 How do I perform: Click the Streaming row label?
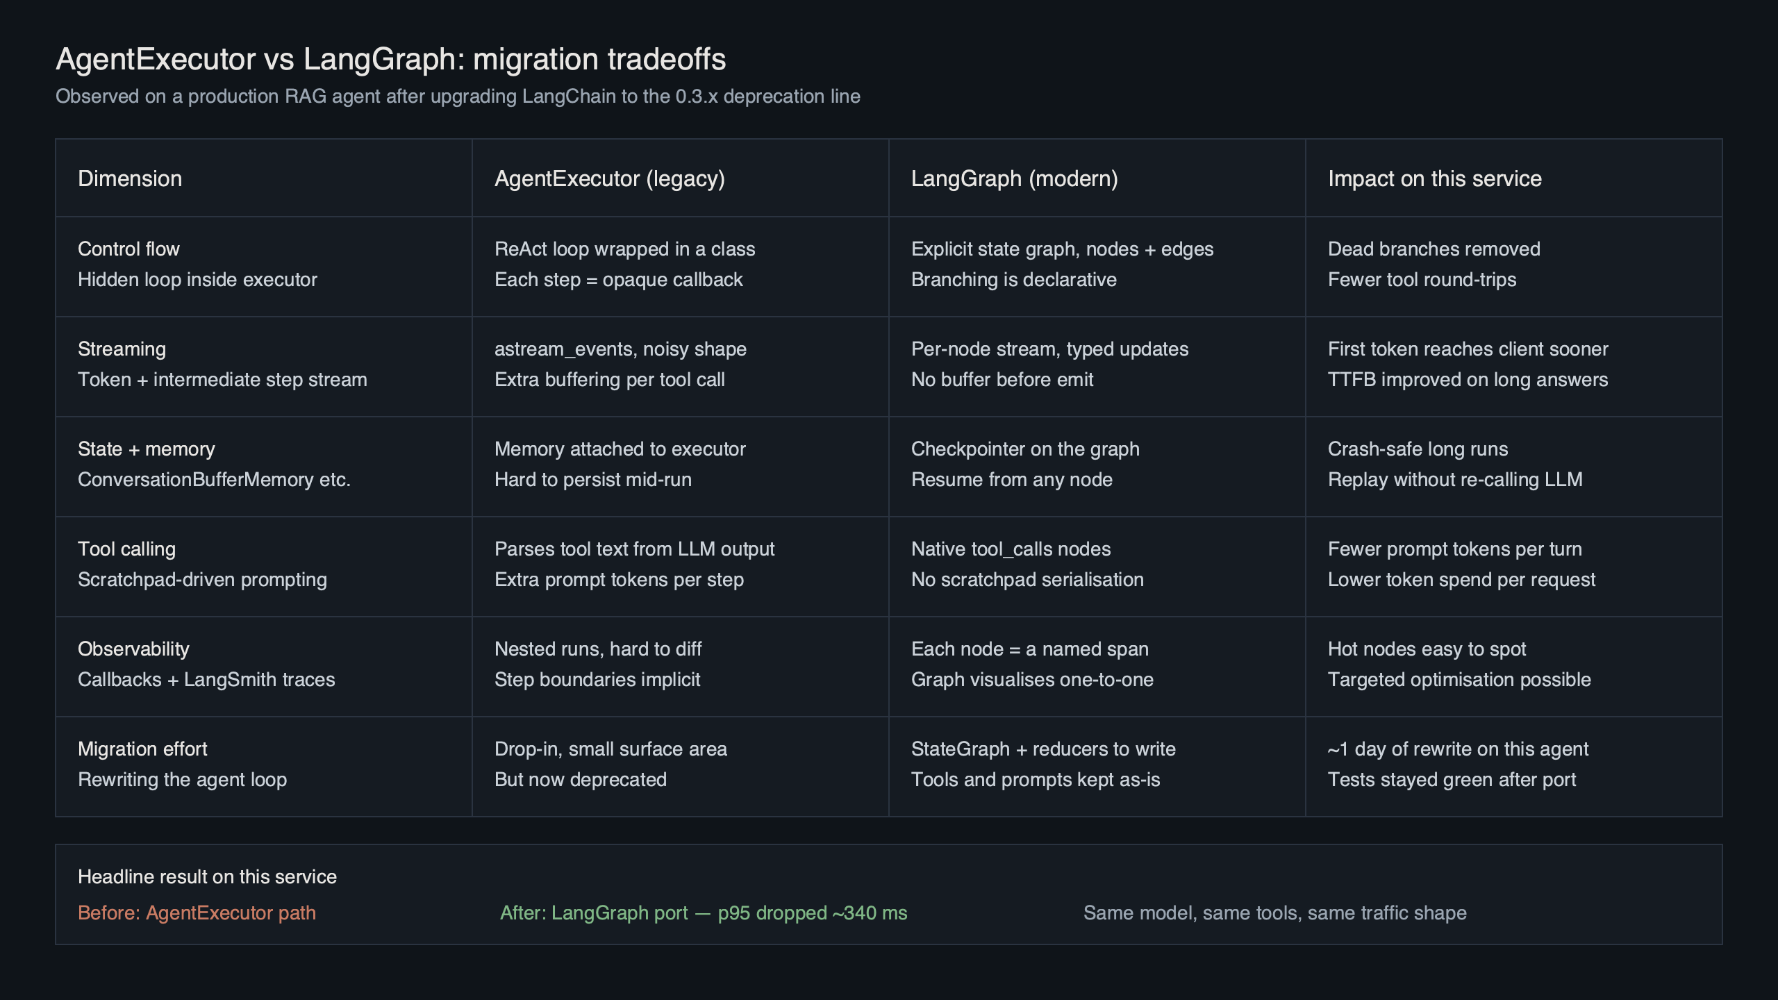pyautogui.click(x=122, y=349)
